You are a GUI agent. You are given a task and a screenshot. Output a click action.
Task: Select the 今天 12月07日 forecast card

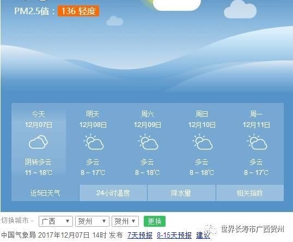[39, 143]
